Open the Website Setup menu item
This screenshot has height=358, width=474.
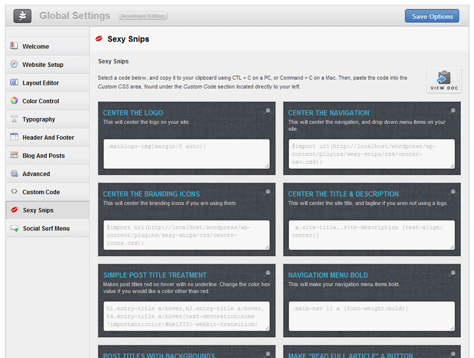point(48,65)
